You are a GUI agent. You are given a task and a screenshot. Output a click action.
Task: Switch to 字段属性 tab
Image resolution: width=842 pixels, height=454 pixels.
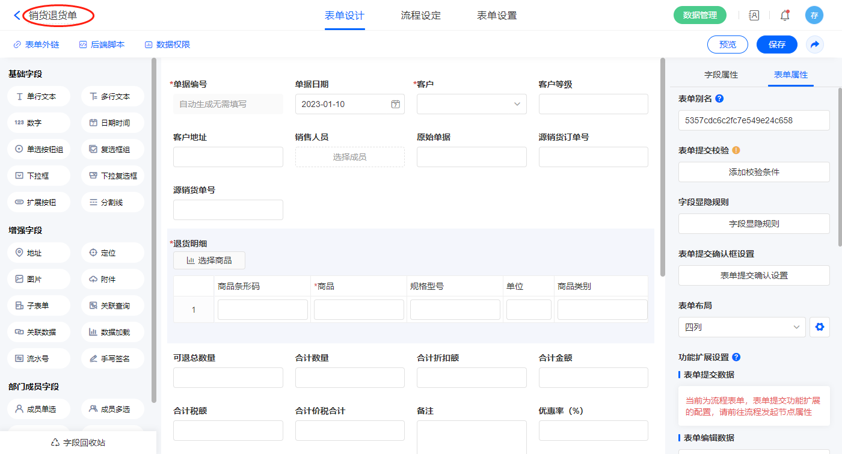point(721,75)
